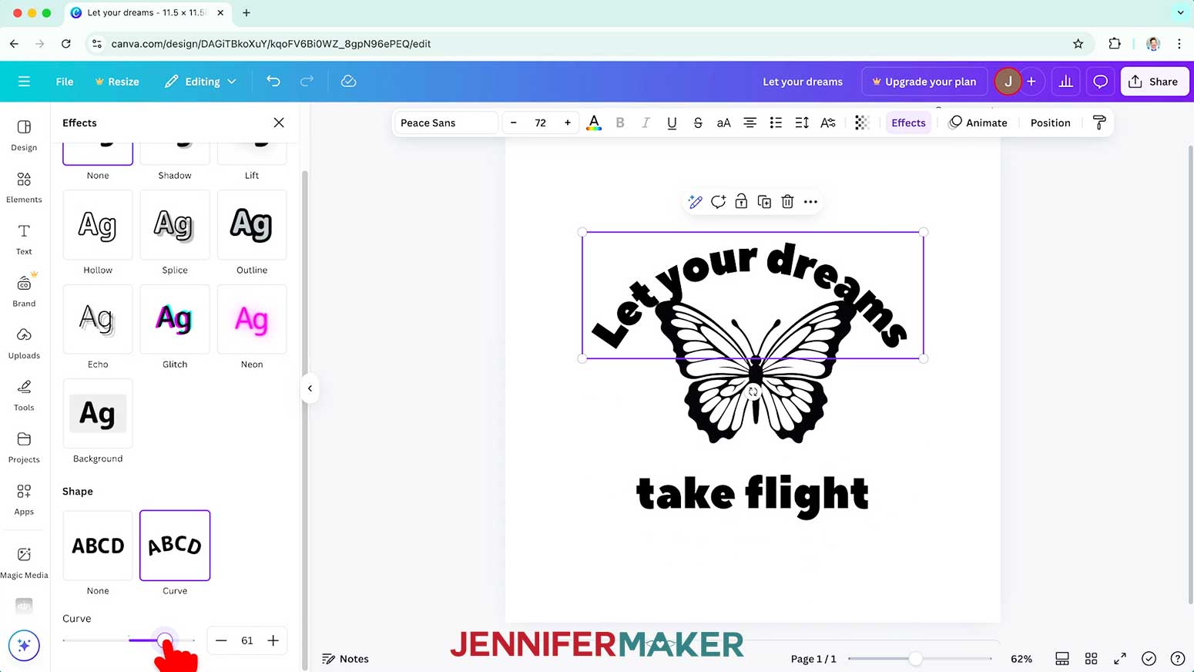Open advanced text settings icon
Viewport: 1194px width, 672px height.
pos(828,123)
